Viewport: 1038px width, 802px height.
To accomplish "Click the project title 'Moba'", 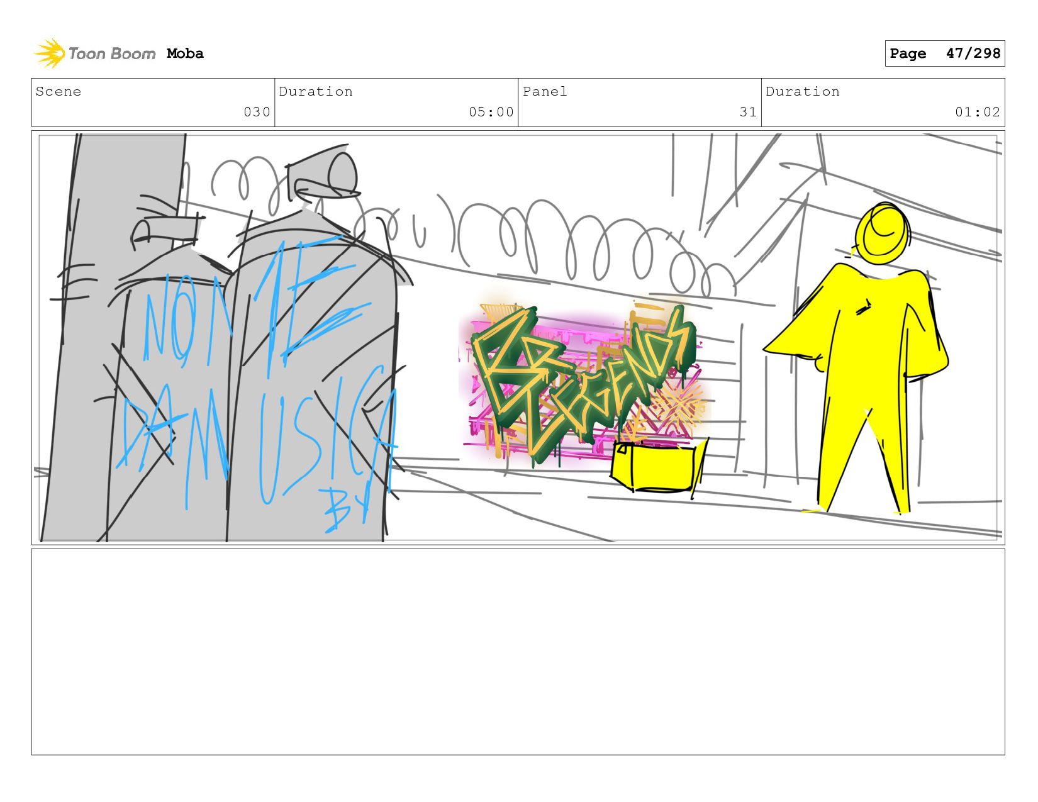I will 185,53.
